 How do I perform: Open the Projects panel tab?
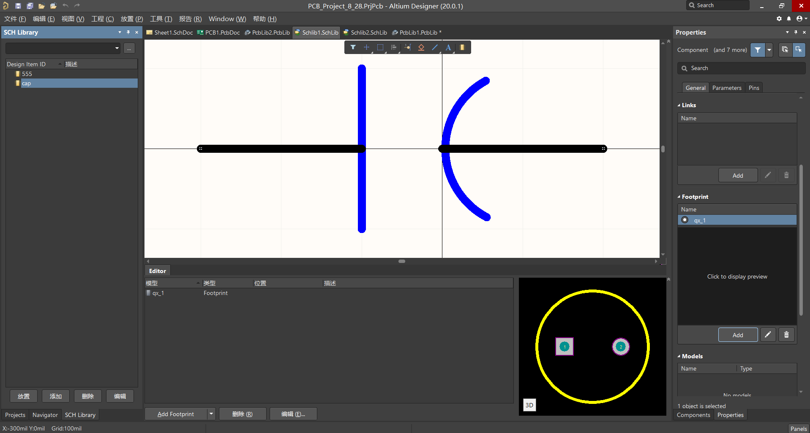pos(15,415)
